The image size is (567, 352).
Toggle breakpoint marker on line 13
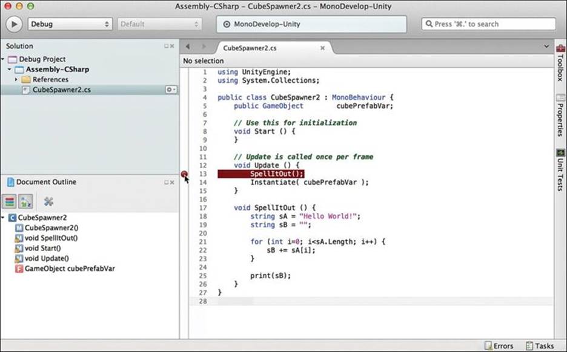coord(184,174)
